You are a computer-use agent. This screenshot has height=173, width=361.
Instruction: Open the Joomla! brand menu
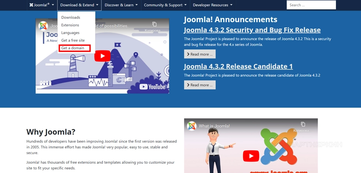(42, 5)
